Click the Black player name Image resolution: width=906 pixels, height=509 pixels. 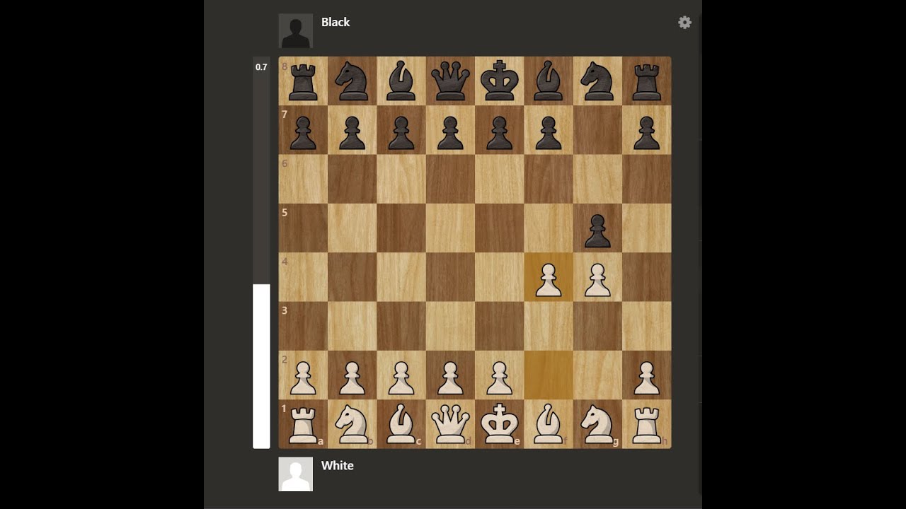[336, 22]
